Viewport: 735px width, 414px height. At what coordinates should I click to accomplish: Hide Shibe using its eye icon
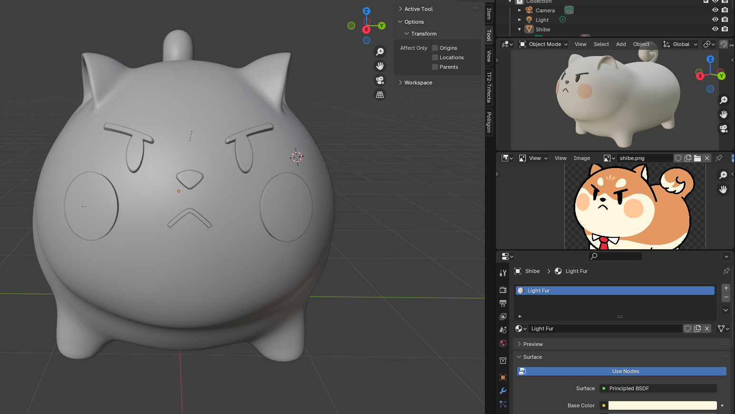coord(715,29)
